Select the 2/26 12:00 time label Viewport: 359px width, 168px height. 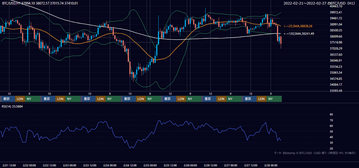[211, 165]
